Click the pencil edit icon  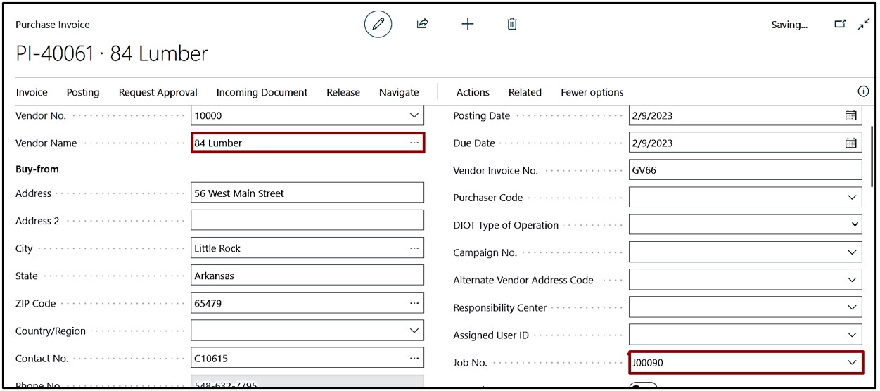coord(378,25)
